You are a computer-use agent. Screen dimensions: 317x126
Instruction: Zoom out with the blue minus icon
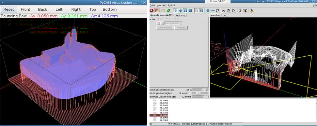click(213, 10)
